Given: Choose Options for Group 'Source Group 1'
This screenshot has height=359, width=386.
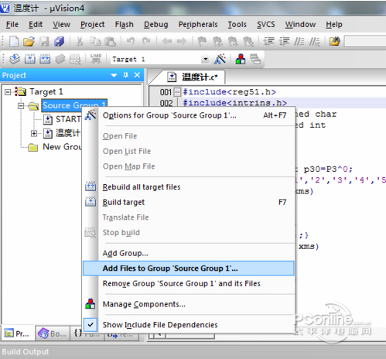Looking at the screenshot, I should 189,115.
